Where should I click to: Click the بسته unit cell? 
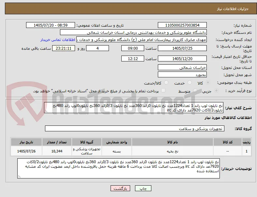coord(116,151)
